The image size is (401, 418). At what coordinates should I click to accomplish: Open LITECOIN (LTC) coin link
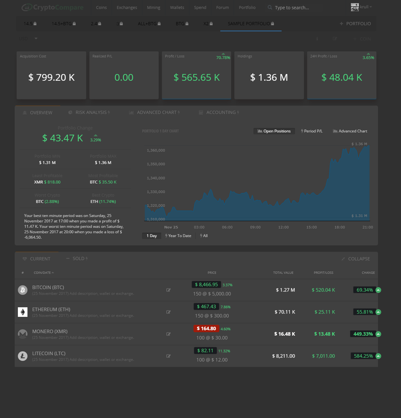[49, 354]
